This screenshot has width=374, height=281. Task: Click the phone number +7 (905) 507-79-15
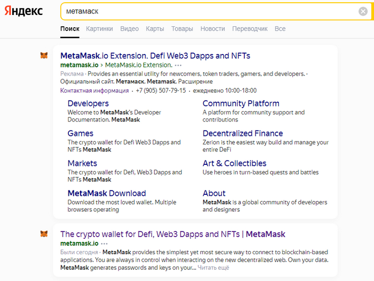(x=161, y=90)
